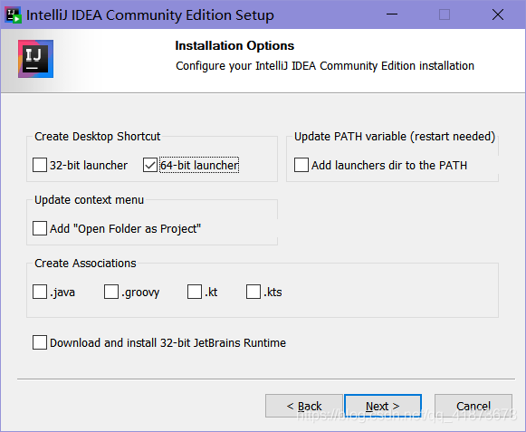Return to previous page with Back
526x432 pixels.
[x=304, y=406]
